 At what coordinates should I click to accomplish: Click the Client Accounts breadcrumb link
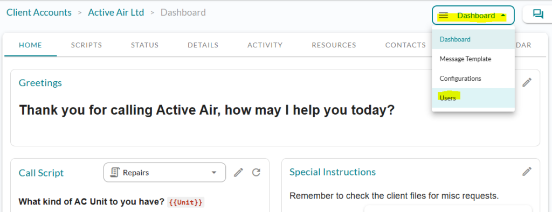[x=39, y=13]
